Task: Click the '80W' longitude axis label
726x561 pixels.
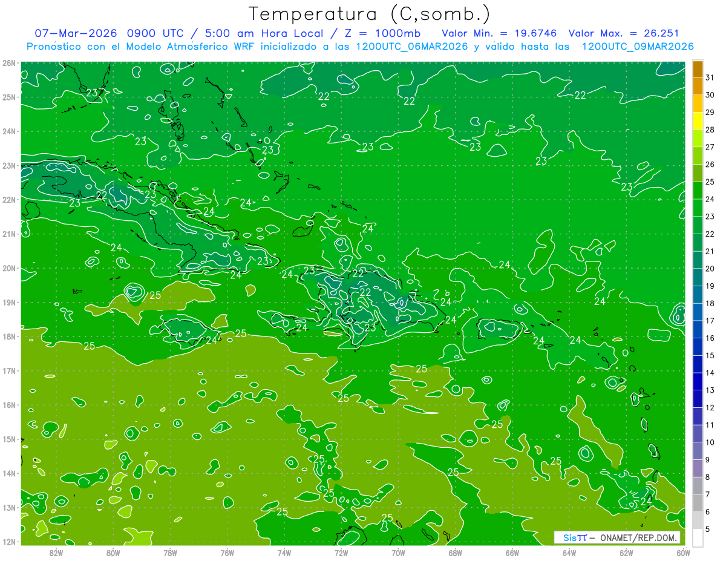Action: pyautogui.click(x=113, y=552)
